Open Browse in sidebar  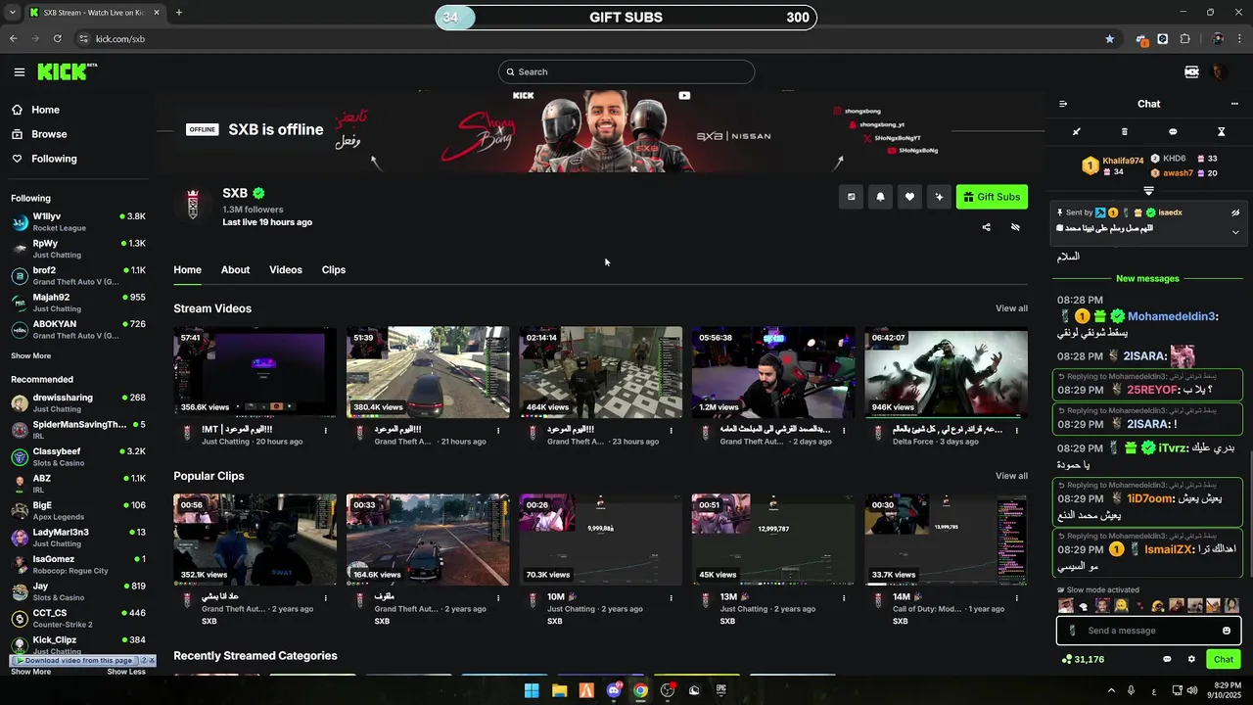[x=49, y=134]
